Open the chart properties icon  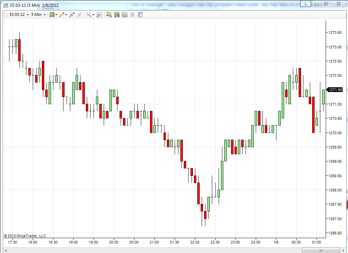[140, 15]
